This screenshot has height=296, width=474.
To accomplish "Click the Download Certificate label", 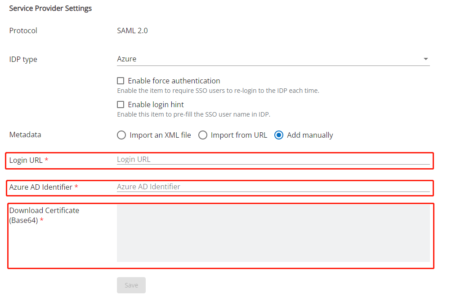I will (x=44, y=210).
